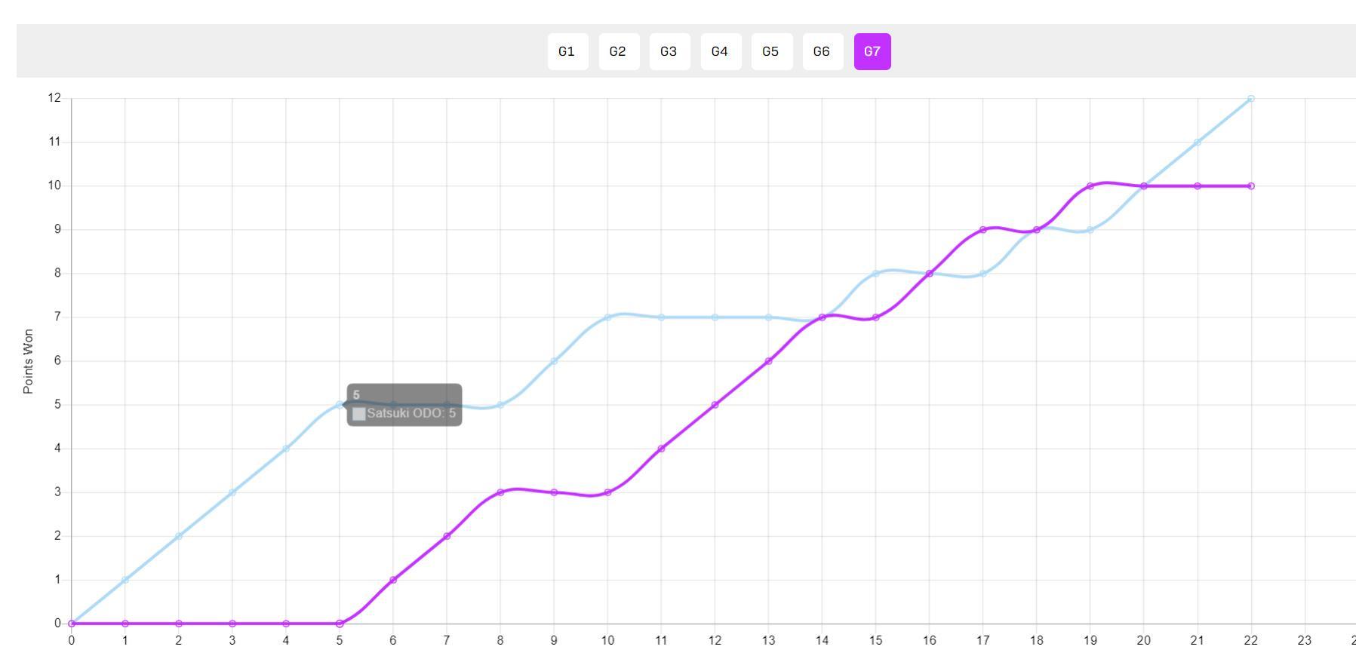This screenshot has height=662, width=1356.
Task: Click the blue data point at rally 15
Action: pyautogui.click(x=875, y=274)
